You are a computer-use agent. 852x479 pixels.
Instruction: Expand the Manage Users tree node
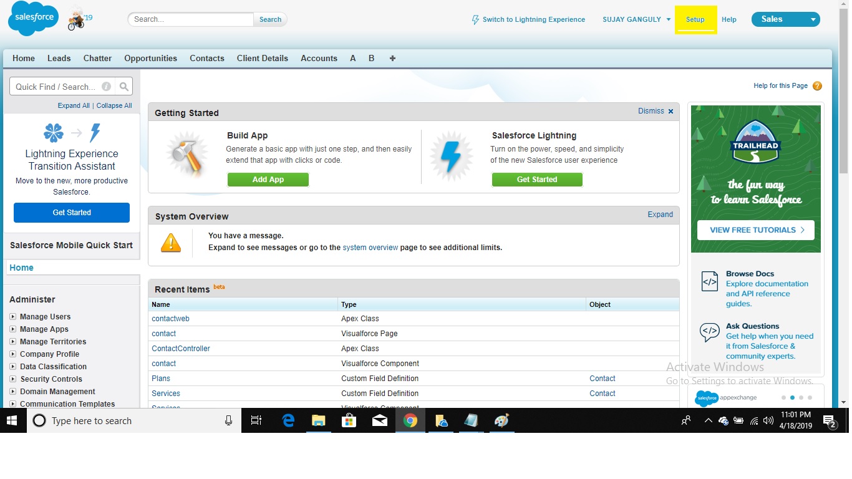(13, 317)
